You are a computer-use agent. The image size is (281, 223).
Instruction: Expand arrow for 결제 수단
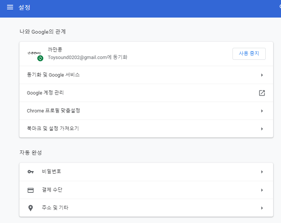[262, 190]
